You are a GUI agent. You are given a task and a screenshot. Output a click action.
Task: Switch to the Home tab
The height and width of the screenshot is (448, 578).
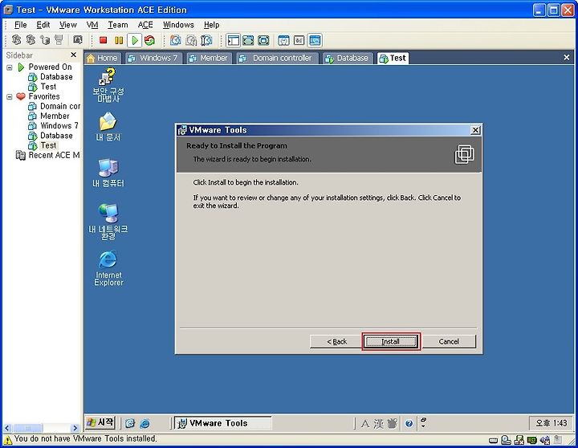[102, 59]
